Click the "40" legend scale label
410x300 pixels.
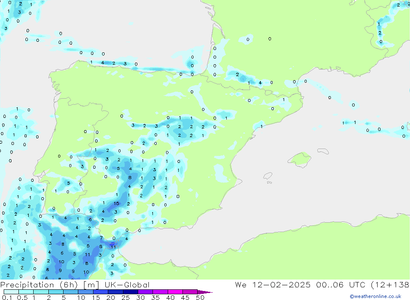click(170, 298)
